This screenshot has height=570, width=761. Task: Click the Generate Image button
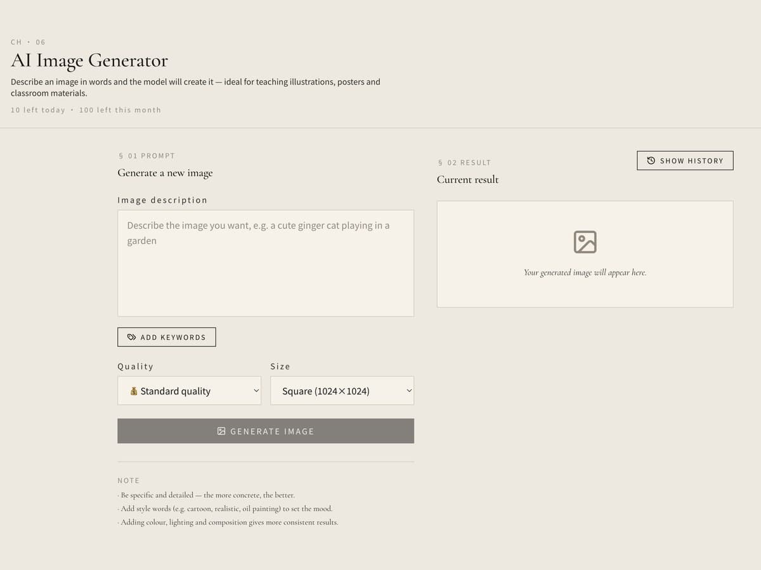[x=266, y=431]
